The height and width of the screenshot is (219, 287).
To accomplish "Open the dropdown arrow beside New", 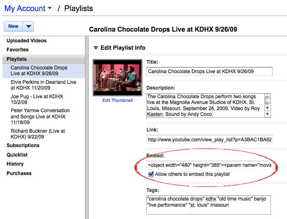I will click(x=28, y=26).
